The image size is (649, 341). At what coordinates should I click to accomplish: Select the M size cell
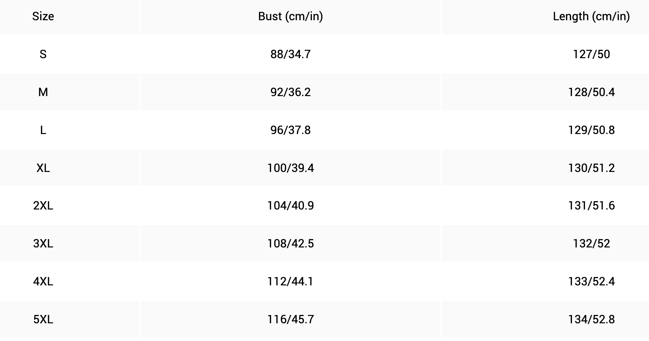point(43,92)
